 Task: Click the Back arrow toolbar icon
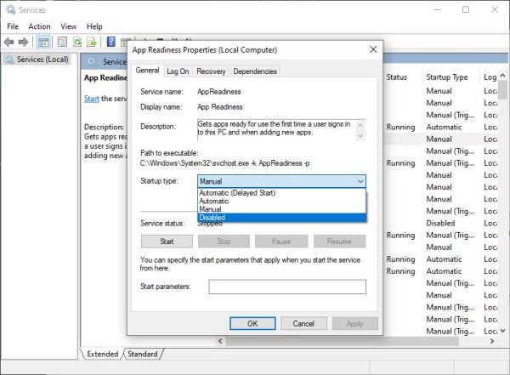click(x=8, y=42)
